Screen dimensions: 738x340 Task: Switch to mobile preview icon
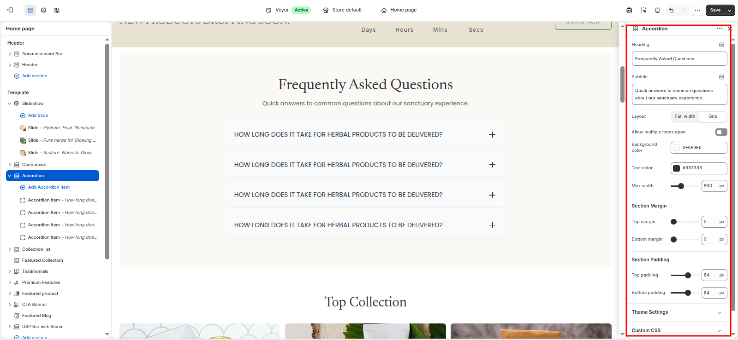pos(657,10)
